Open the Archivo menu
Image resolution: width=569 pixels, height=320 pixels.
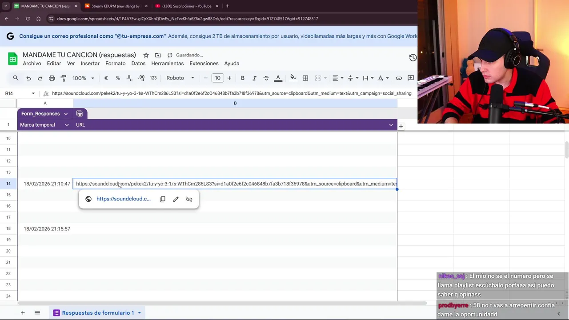click(x=32, y=64)
